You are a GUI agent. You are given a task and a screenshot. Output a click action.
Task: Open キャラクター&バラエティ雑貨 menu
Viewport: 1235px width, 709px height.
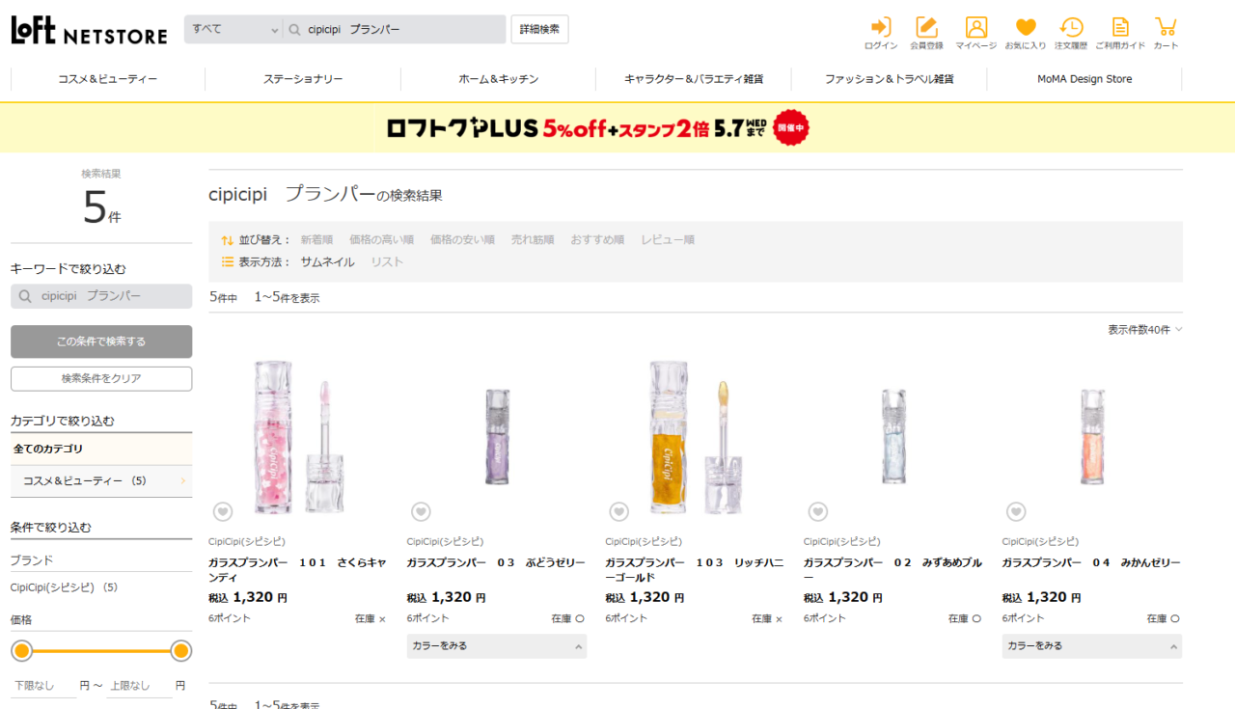(x=694, y=79)
